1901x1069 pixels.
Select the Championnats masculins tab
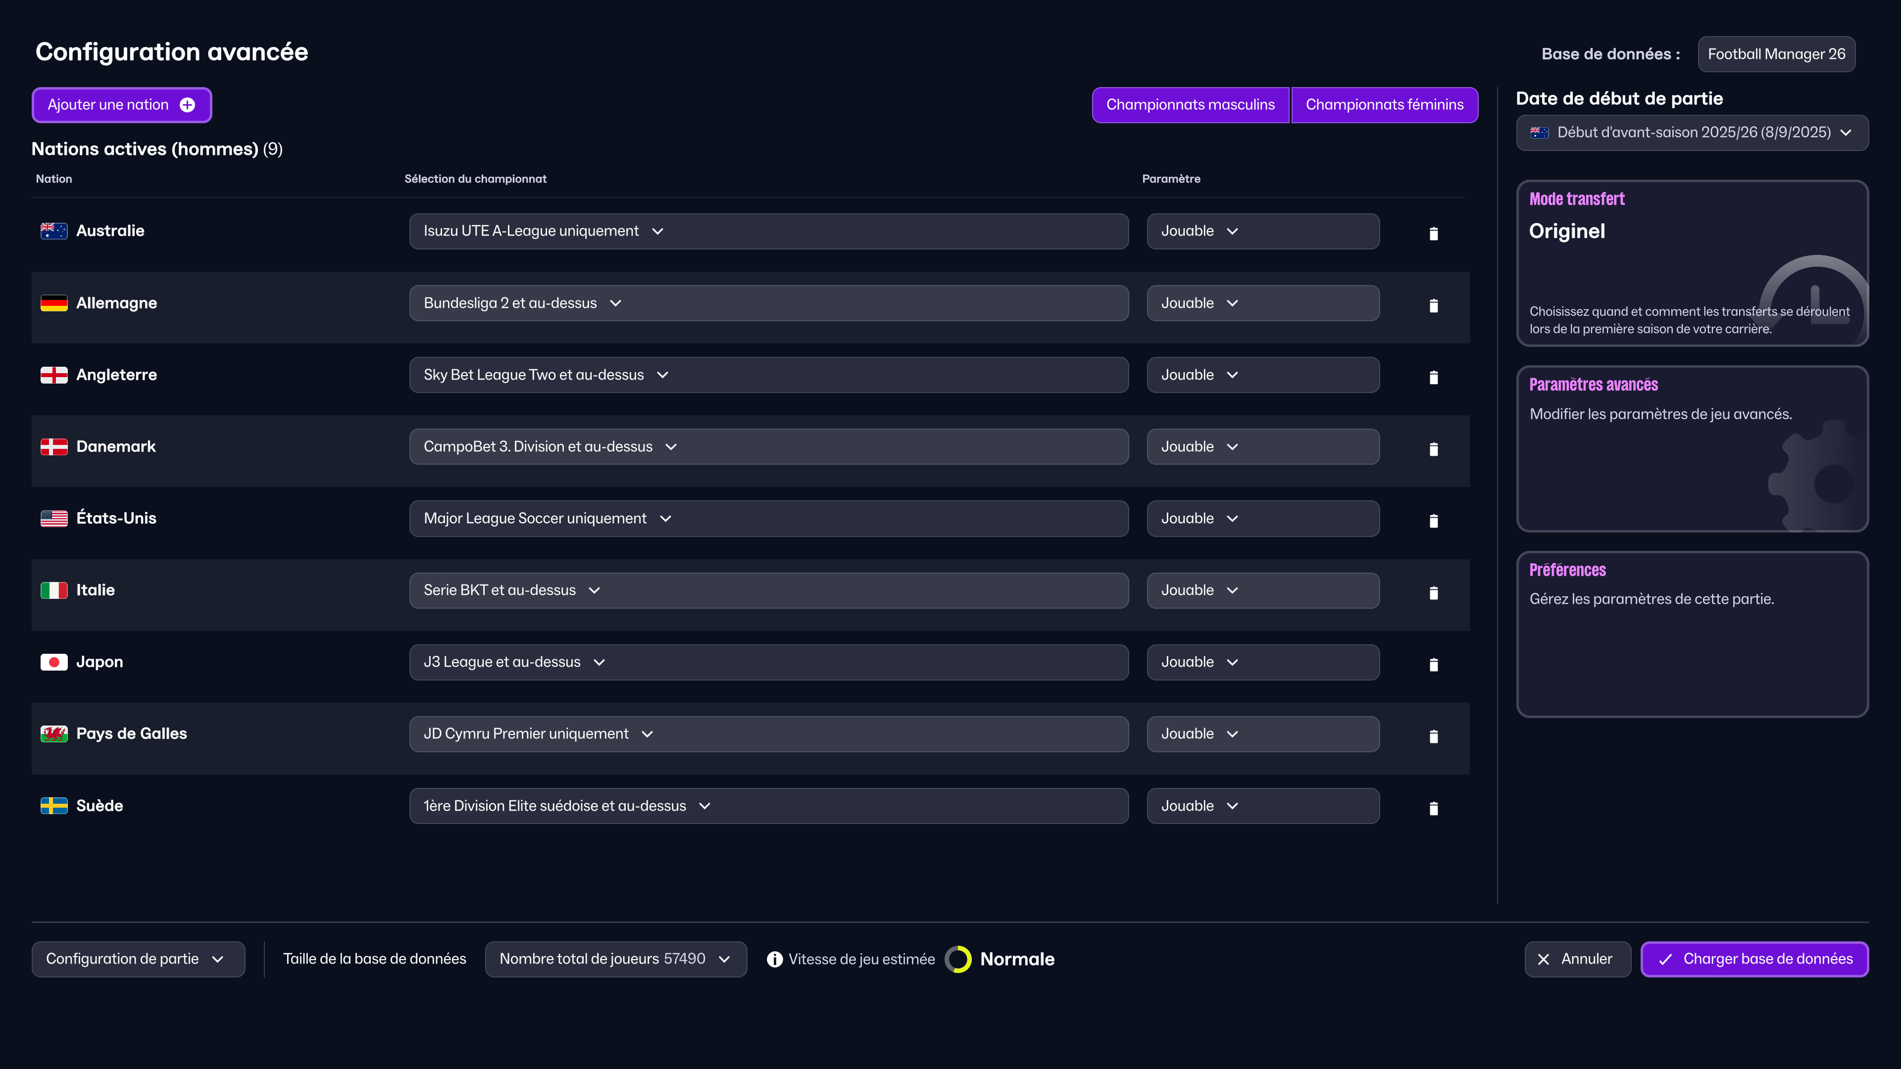[x=1190, y=105]
